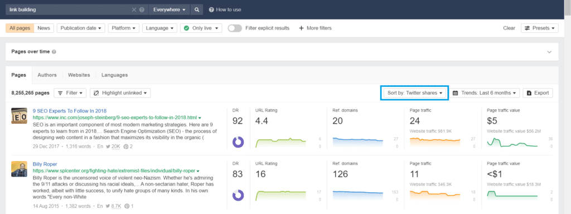571x214 pixels.
Task: Click SEO thumbnail of first result
Action: [x=19, y=115]
